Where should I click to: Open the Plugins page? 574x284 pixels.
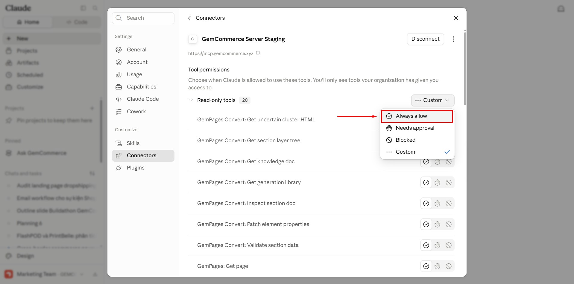[x=143, y=168]
